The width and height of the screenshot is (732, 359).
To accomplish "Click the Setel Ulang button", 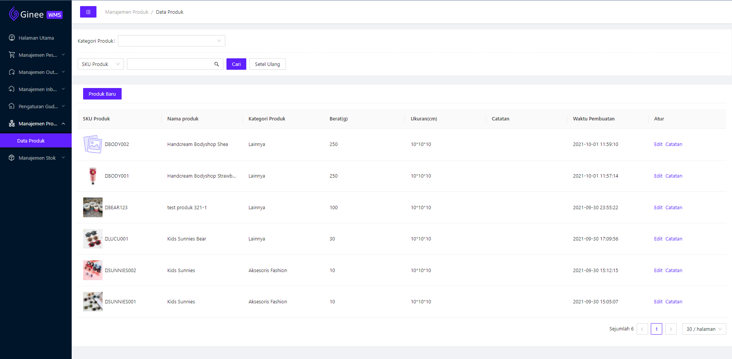I will pos(267,64).
